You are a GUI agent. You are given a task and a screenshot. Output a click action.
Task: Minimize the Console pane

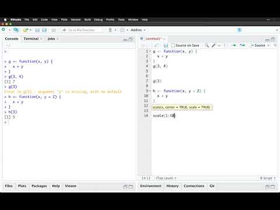click(x=125, y=40)
